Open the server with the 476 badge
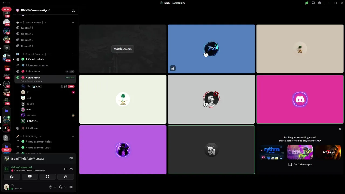345x194 pixels. click(6, 23)
